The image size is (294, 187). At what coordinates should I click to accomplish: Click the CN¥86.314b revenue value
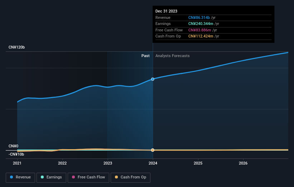pyautogui.click(x=199, y=17)
